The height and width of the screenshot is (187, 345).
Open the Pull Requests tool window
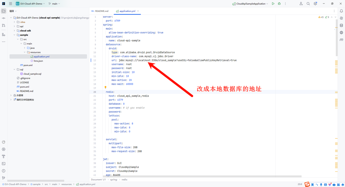[x=4, y=25]
